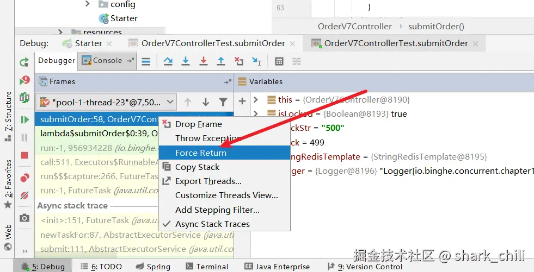The image size is (534, 272).
Task: Open the Java Enterprise tool window
Action: (277, 267)
